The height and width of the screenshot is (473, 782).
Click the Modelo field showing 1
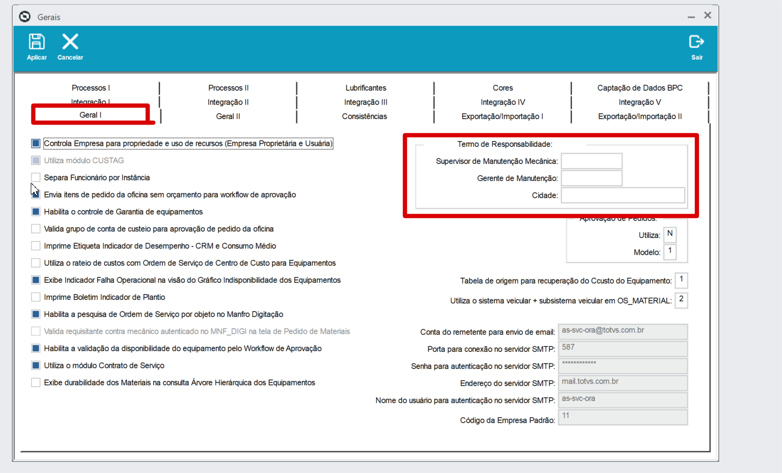pyautogui.click(x=670, y=252)
